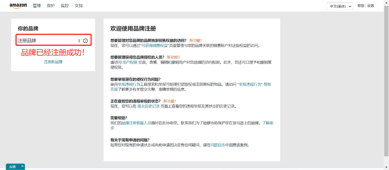The width and height of the screenshot is (389, 170).
Task: Click the 想要举报潜在的侵权行为问题? heading
Action: tap(135, 79)
